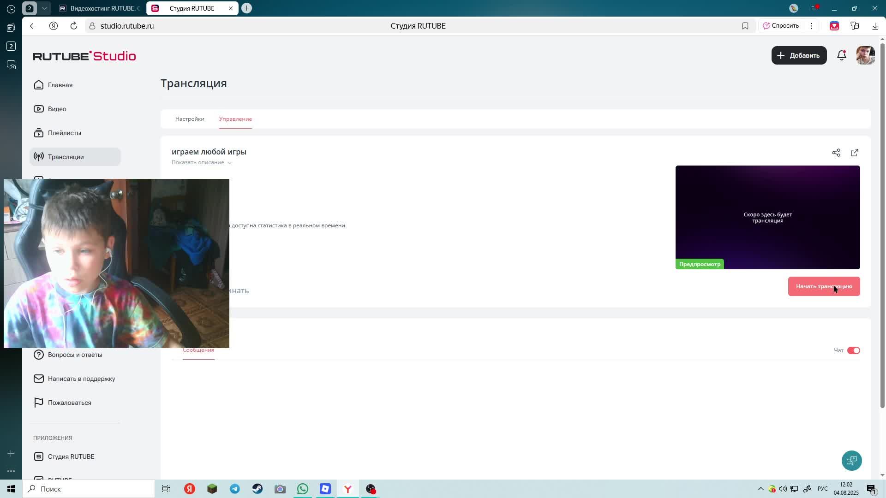The width and height of the screenshot is (886, 498).
Task: Click the Windows search box Поиск
Action: pos(89,489)
